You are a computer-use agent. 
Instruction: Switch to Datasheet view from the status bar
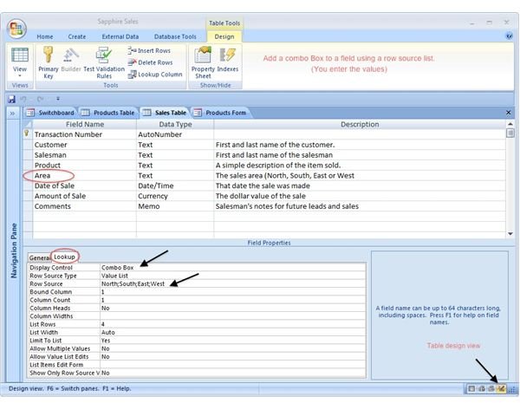(x=471, y=389)
